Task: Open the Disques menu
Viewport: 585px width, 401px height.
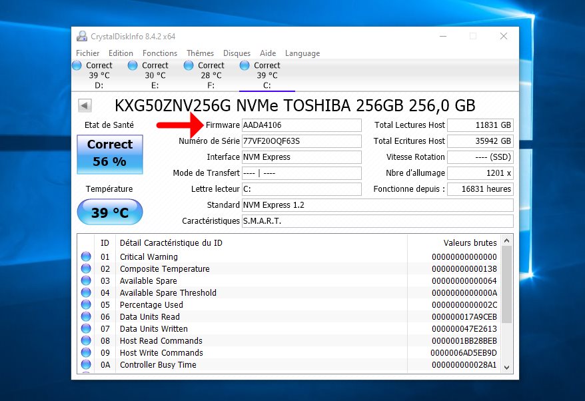Action: (237, 53)
